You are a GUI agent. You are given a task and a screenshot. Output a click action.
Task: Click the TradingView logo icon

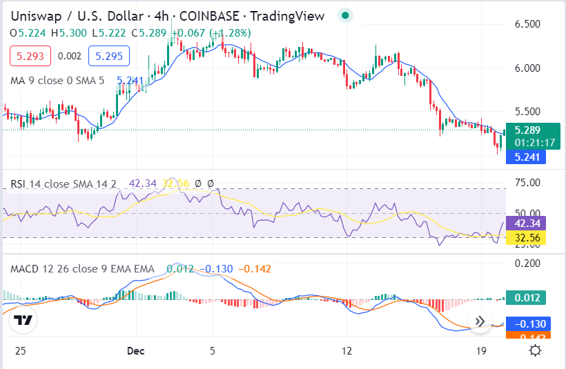23,320
